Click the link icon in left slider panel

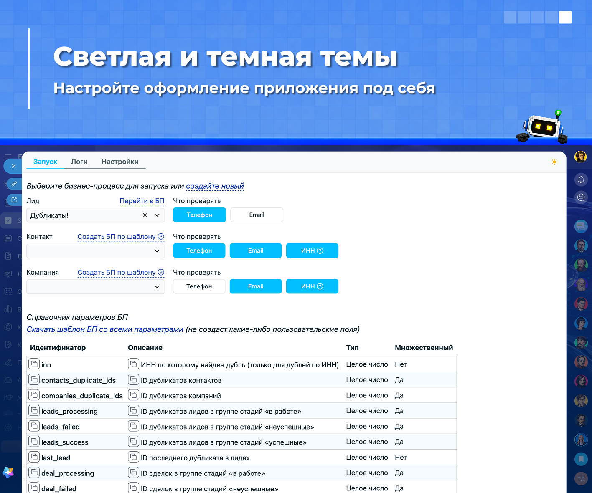coord(14,184)
